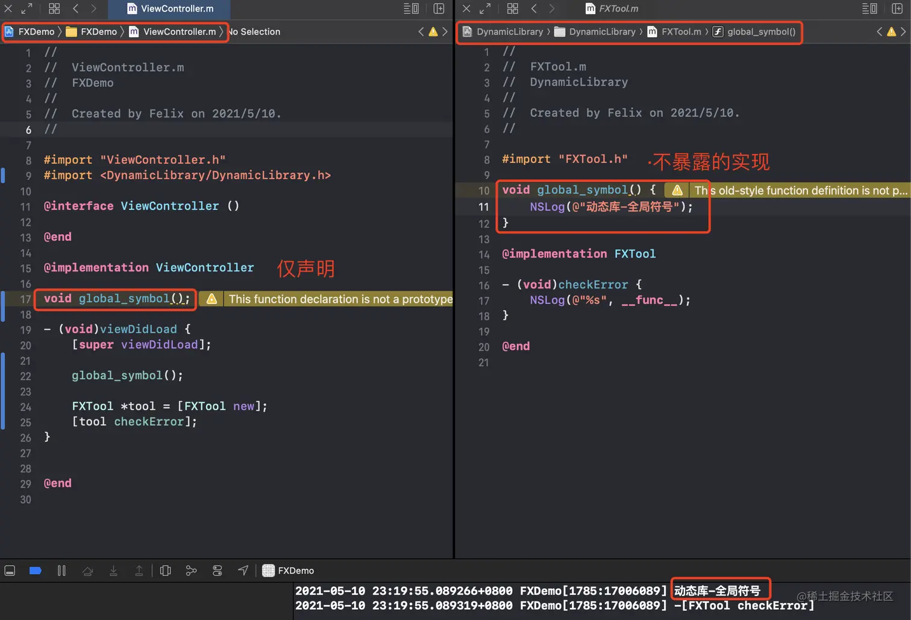Open ViewController.m breadcrumb in jump bar
This screenshot has width=911, height=620.
pyautogui.click(x=173, y=32)
